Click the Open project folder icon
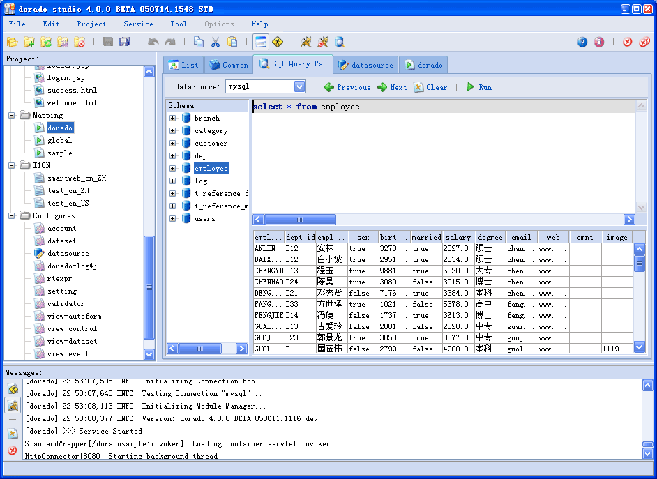This screenshot has width=657, height=479. pos(12,42)
